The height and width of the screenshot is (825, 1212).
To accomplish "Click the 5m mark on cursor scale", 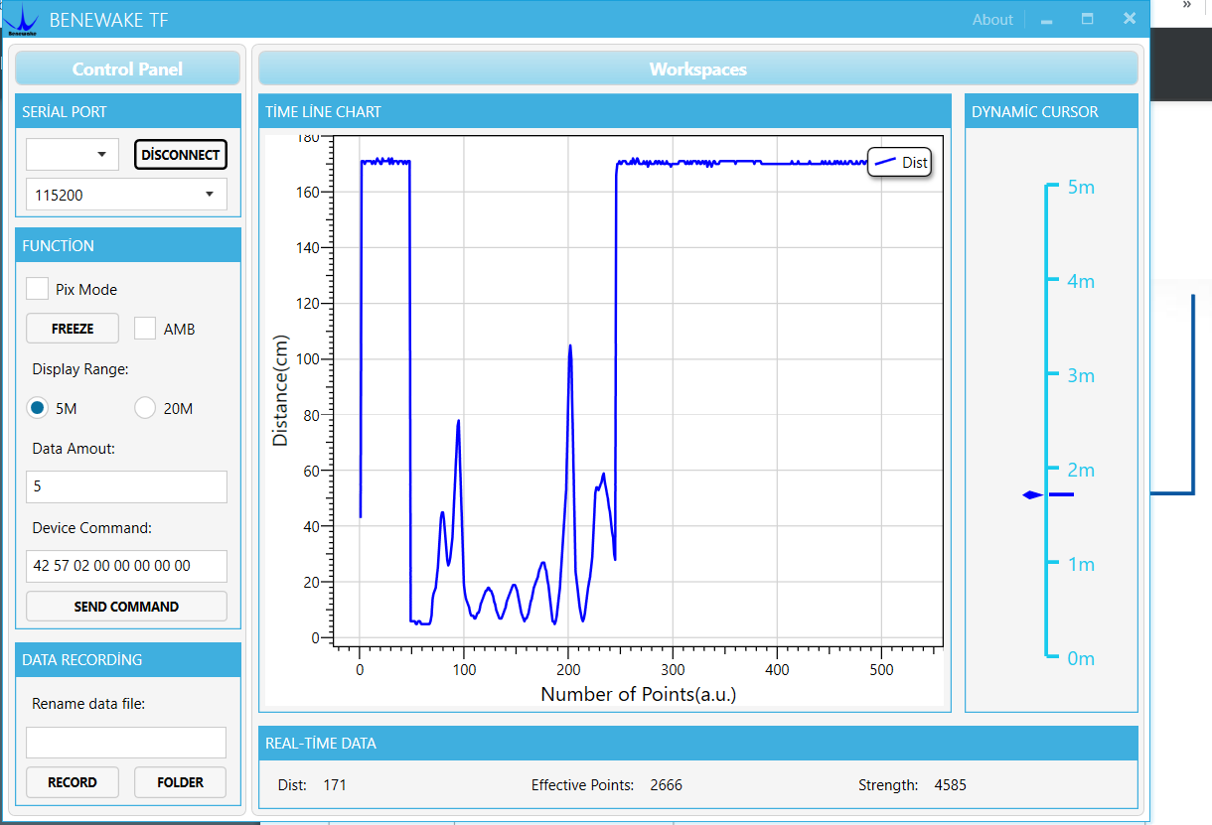I will click(1081, 187).
